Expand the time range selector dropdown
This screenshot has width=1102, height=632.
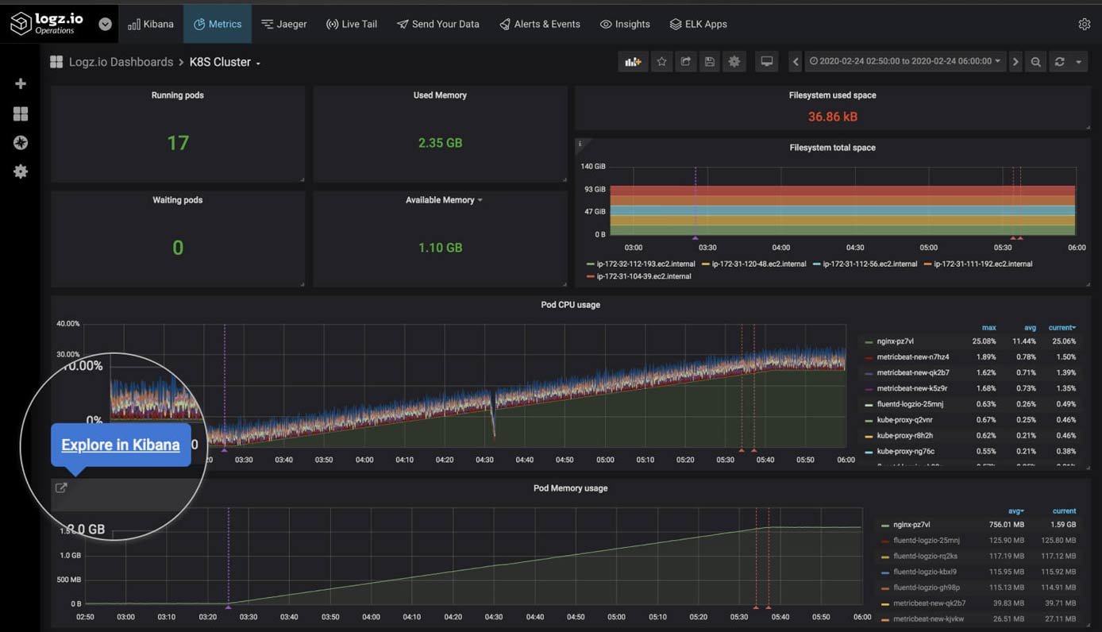tap(905, 61)
